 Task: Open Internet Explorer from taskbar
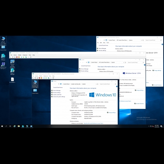click(14, 126)
